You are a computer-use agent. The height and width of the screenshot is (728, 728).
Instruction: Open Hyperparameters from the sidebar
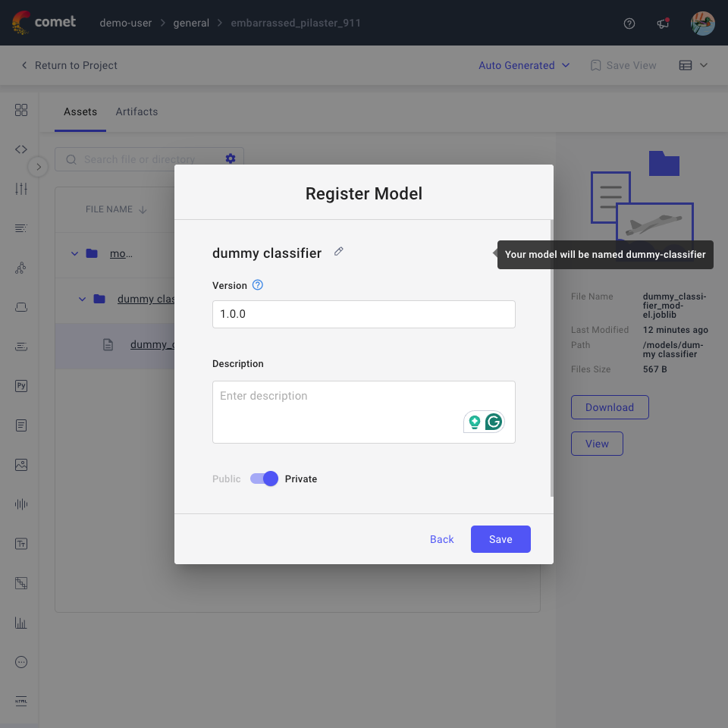20,188
